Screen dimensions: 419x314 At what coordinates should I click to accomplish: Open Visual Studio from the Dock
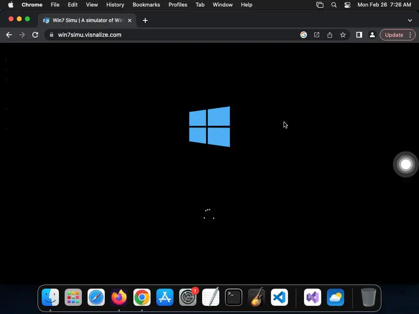(x=313, y=297)
